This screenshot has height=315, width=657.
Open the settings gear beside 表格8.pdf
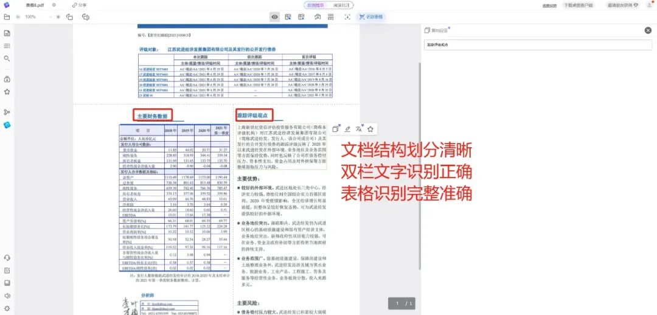(54, 5)
